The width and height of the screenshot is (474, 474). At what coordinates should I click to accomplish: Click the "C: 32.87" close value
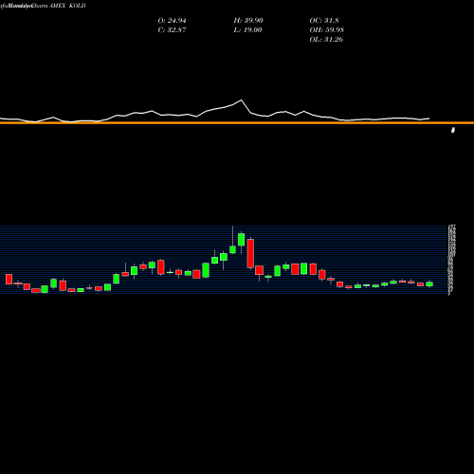point(172,30)
